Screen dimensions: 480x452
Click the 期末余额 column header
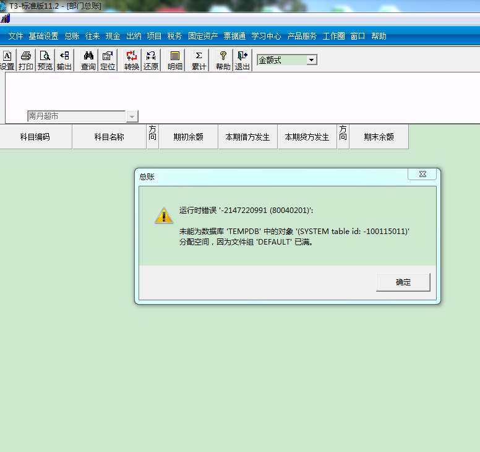(x=379, y=137)
